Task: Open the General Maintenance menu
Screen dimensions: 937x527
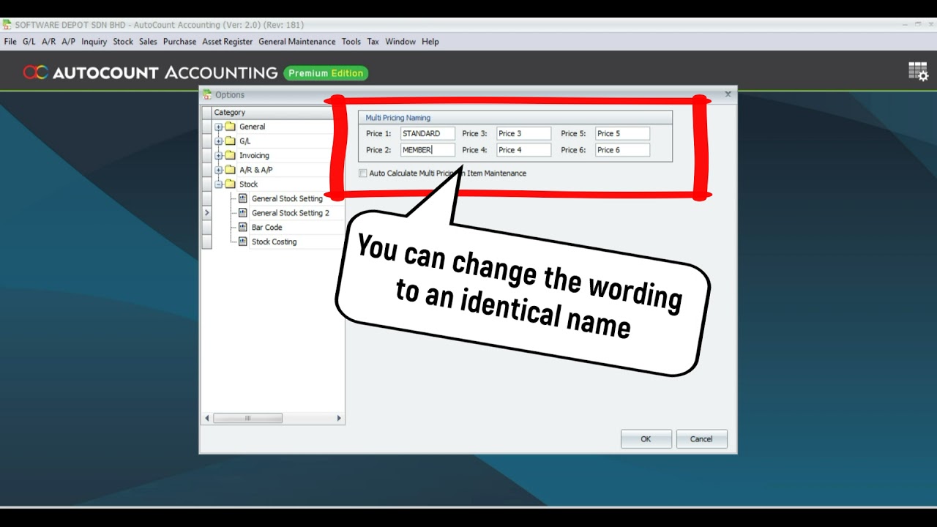Action: pos(297,42)
